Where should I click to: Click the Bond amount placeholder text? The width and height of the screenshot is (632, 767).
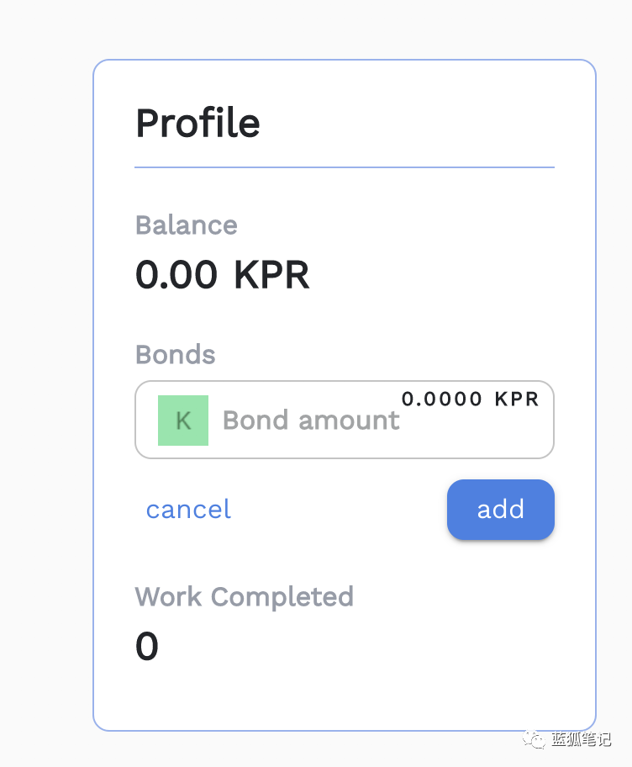click(x=311, y=421)
